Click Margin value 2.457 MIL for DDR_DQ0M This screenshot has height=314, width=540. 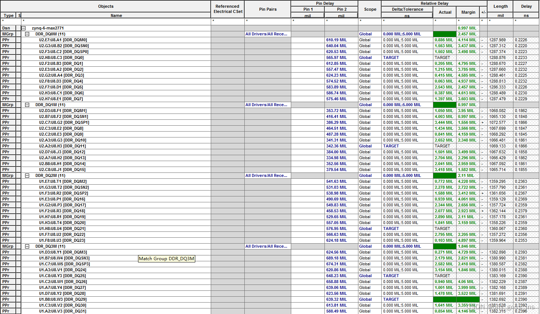tap(467, 34)
